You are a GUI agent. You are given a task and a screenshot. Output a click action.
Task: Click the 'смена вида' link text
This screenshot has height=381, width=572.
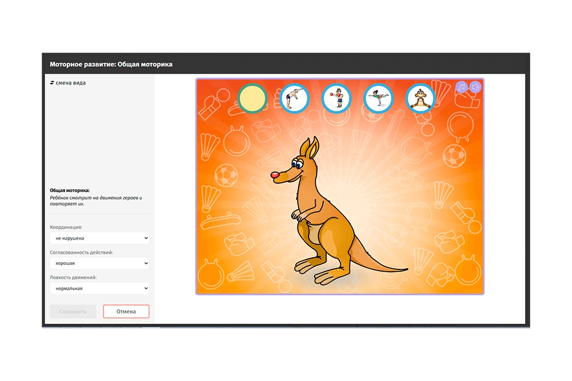71,83
